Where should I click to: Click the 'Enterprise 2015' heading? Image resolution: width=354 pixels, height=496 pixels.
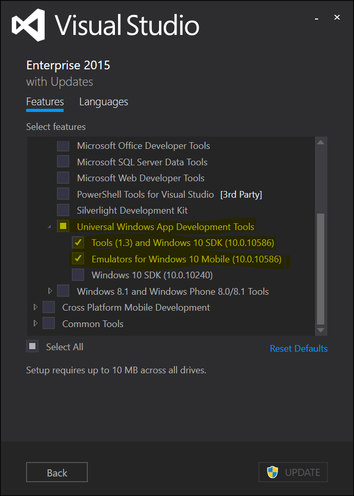click(68, 66)
